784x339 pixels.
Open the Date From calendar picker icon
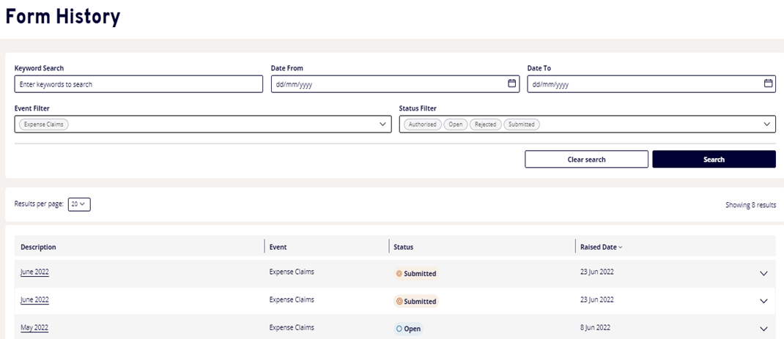(x=512, y=83)
